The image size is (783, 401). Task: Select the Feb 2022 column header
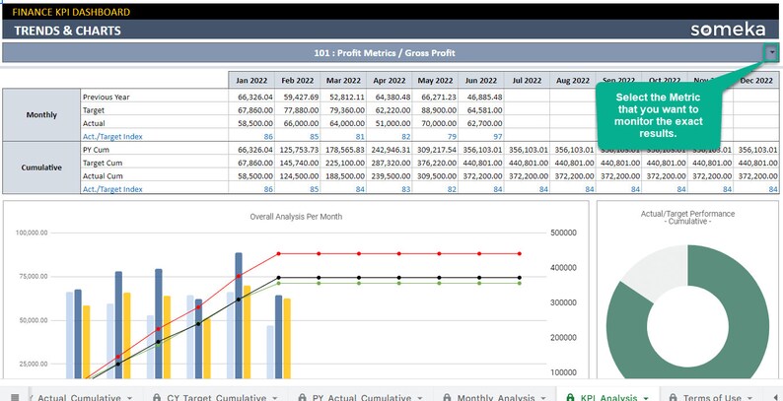[297, 80]
